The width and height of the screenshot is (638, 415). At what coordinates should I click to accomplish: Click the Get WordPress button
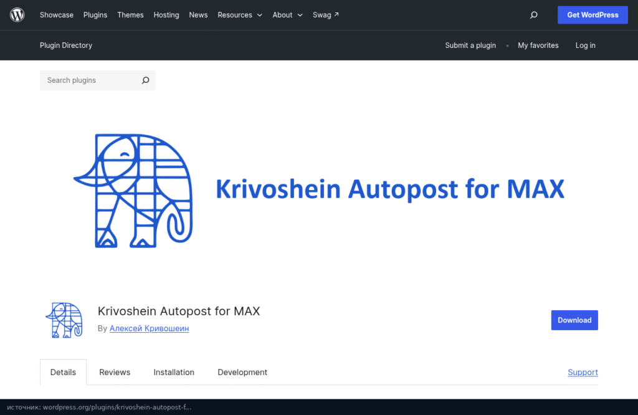pyautogui.click(x=593, y=15)
